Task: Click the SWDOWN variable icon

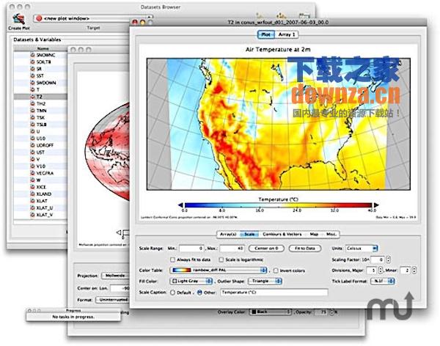Action: [x=32, y=82]
